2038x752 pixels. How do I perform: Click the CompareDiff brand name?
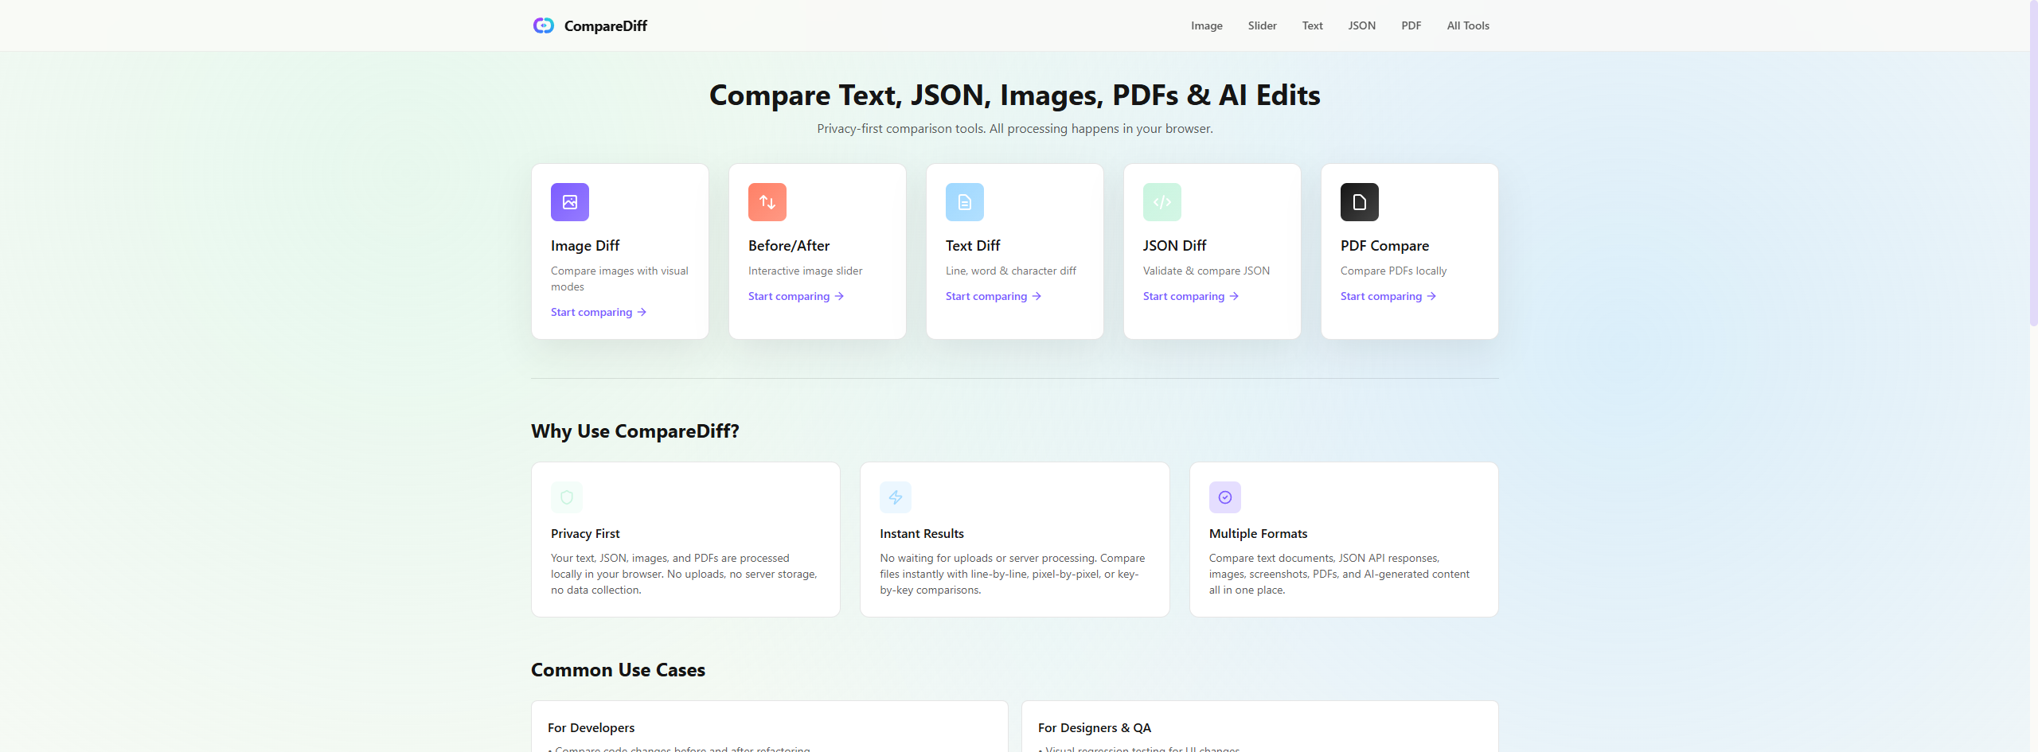[x=606, y=25]
